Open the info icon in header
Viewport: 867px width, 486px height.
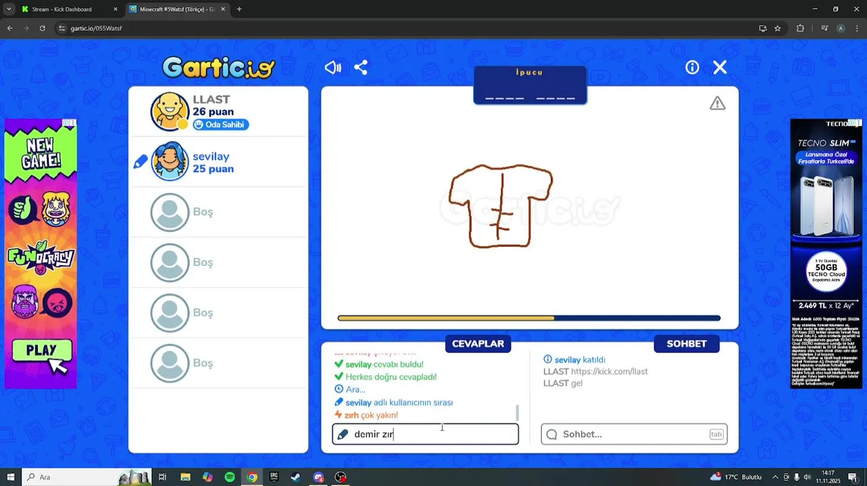click(x=692, y=67)
